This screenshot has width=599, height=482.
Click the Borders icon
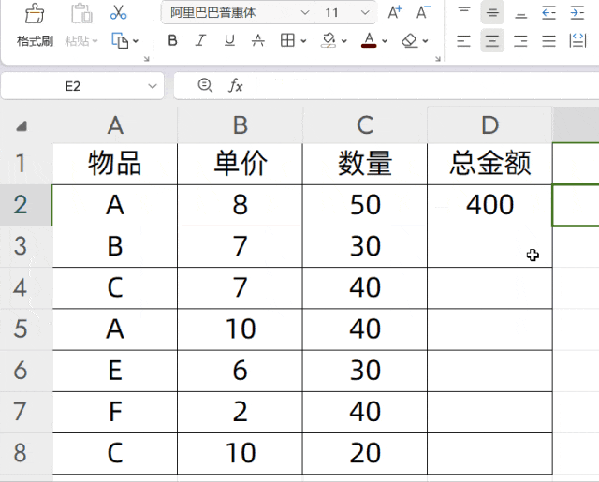[288, 41]
